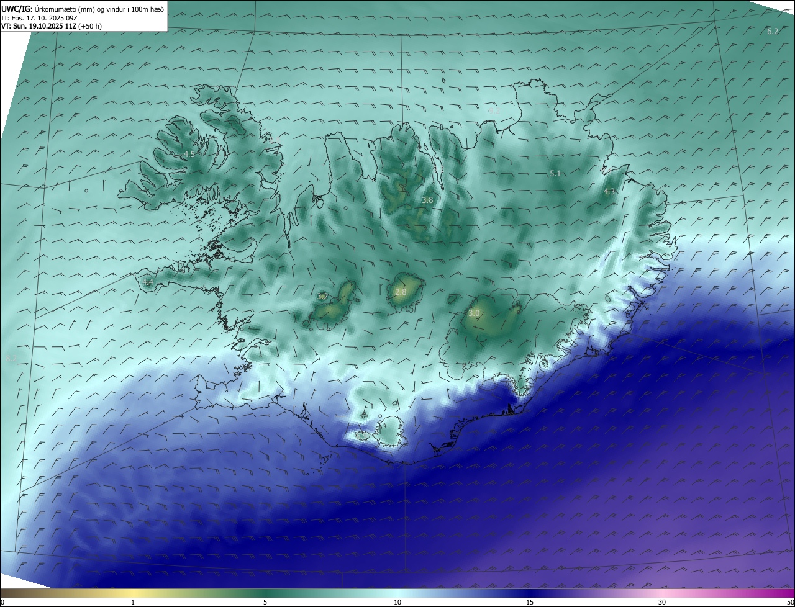Click the 15 tick on the color scale
Image resolution: width=795 pixels, height=607 pixels.
tap(530, 602)
